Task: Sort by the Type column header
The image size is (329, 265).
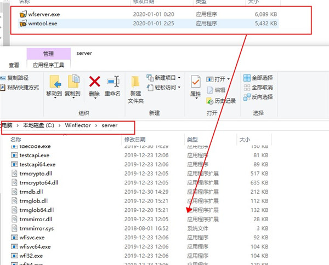Action: pos(192,139)
